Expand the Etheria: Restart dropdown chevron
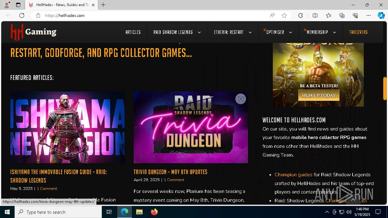The width and height of the screenshot is (388, 218). [250, 32]
